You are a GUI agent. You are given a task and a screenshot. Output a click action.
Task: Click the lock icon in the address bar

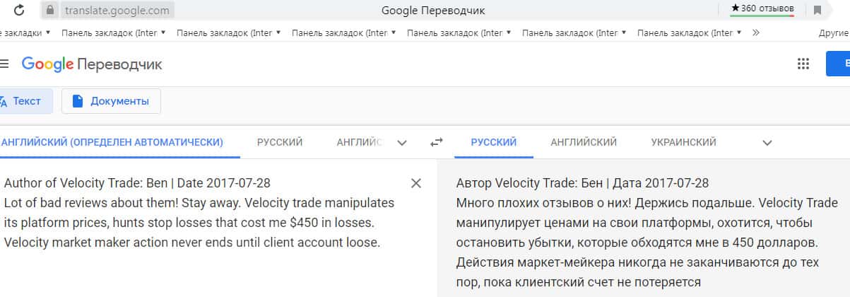tap(49, 11)
